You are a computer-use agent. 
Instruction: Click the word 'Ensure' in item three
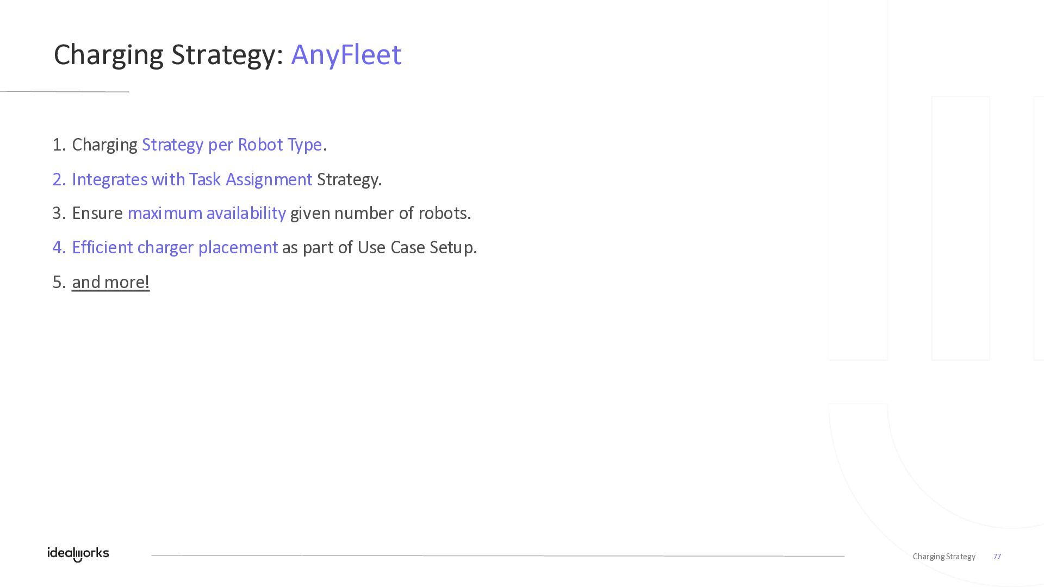97,213
